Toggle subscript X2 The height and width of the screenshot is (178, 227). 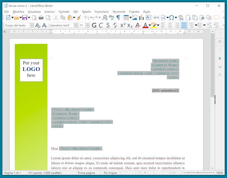(x=130, y=26)
